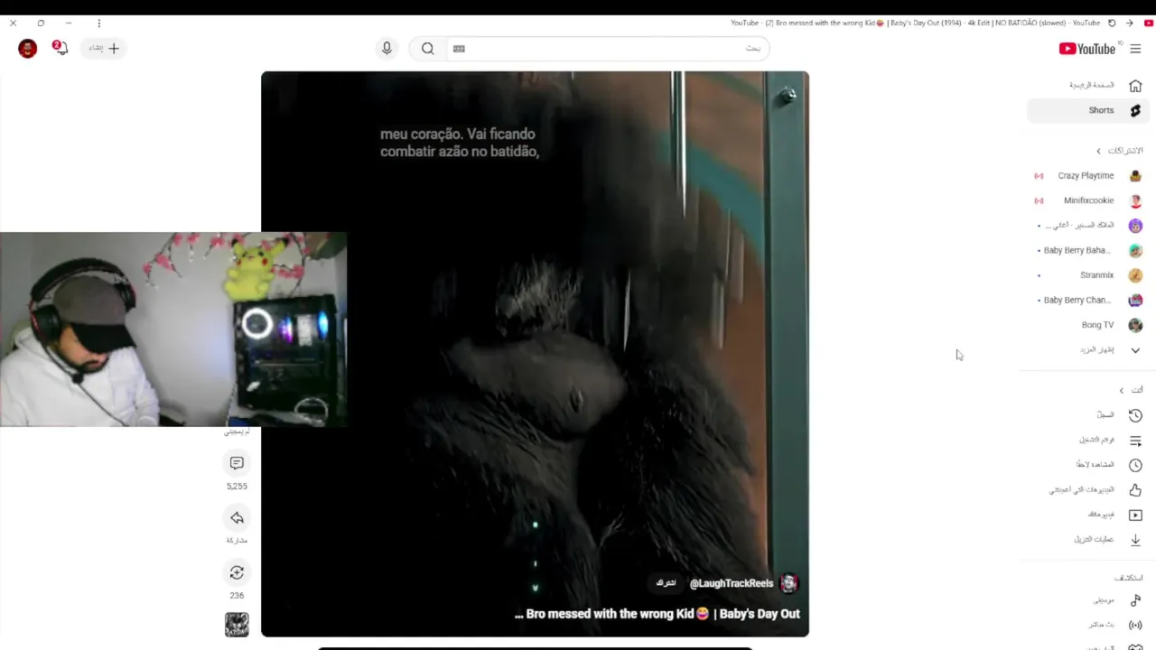Image resolution: width=1156 pixels, height=650 pixels.
Task: Open the You section header chevron
Action: tap(1121, 390)
